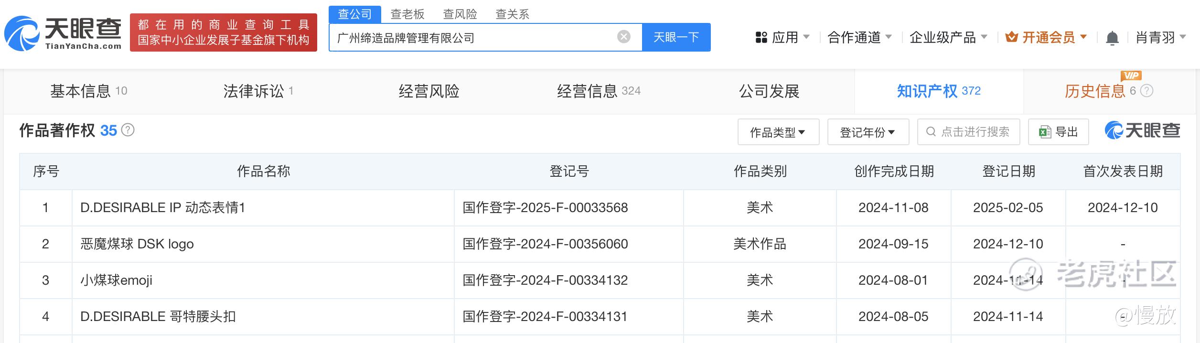Viewport: 1200px width, 343px height.
Task: Select the 知识产权 372 tab
Action: [x=939, y=91]
